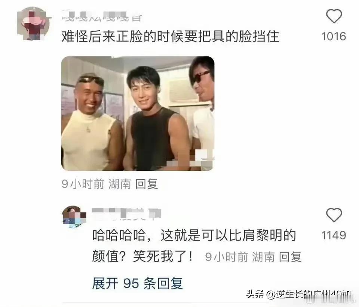
Task: Tap the 湖南 location in the reply
Action: click(263, 257)
